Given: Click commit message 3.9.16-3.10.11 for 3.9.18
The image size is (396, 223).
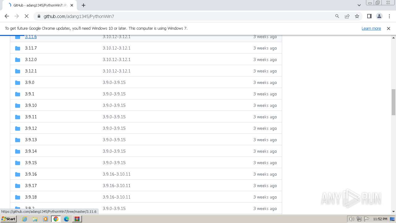Looking at the screenshot, I should 117,197.
